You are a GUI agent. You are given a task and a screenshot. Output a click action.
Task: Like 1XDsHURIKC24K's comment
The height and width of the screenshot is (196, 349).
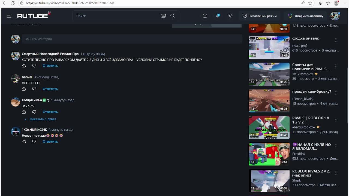click(24, 142)
